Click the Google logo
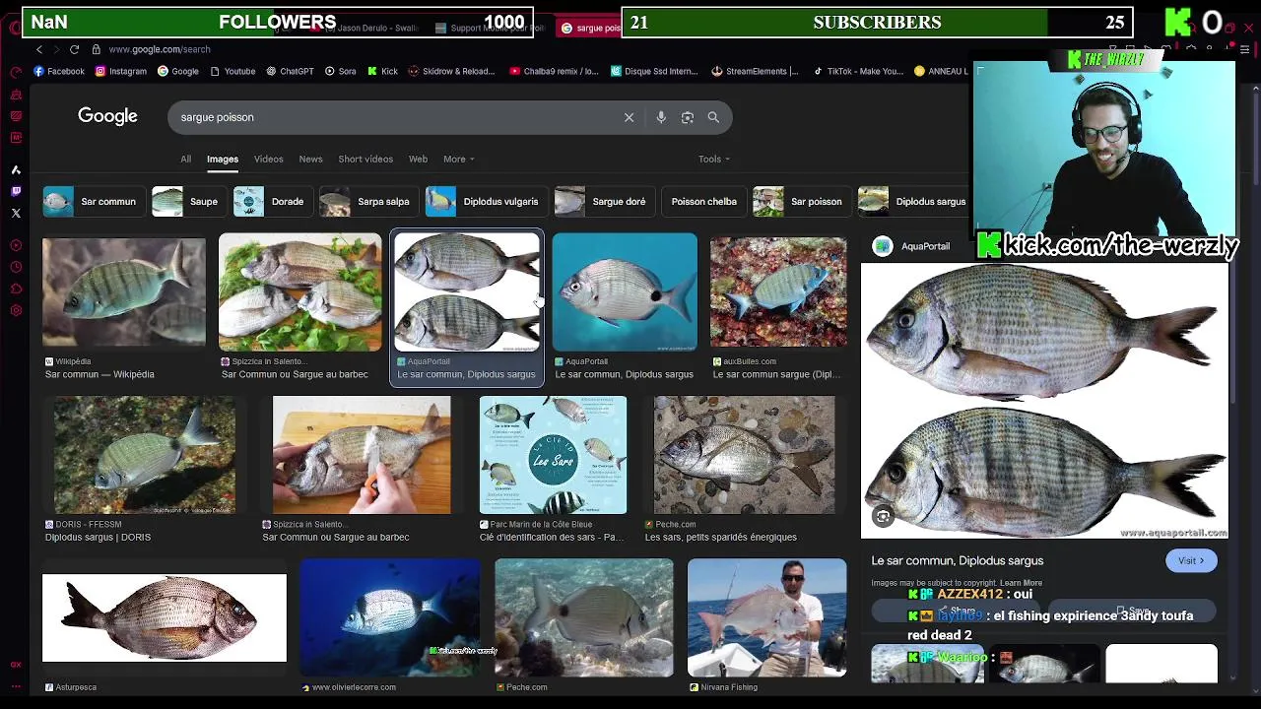The image size is (1261, 709). pyautogui.click(x=107, y=116)
